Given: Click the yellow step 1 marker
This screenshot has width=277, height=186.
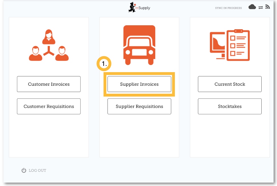Looking at the screenshot, I should (x=104, y=64).
